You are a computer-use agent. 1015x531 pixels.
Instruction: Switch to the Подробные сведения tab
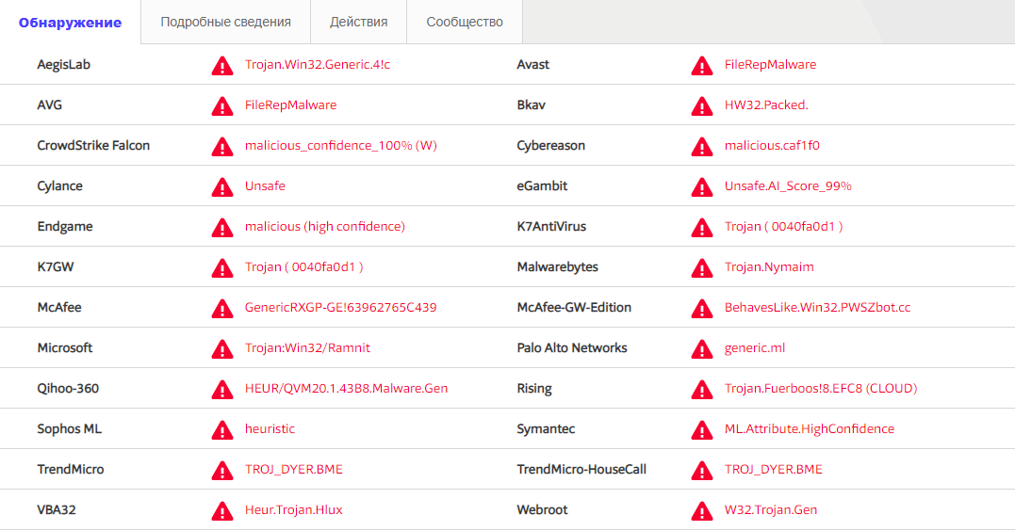click(x=225, y=22)
